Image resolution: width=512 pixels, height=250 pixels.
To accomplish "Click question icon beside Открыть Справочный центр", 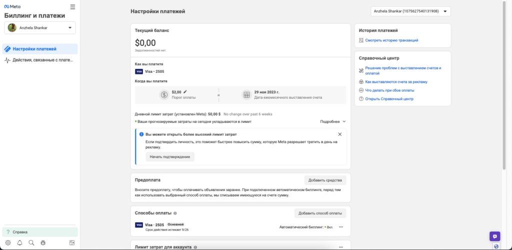I will click(361, 99).
